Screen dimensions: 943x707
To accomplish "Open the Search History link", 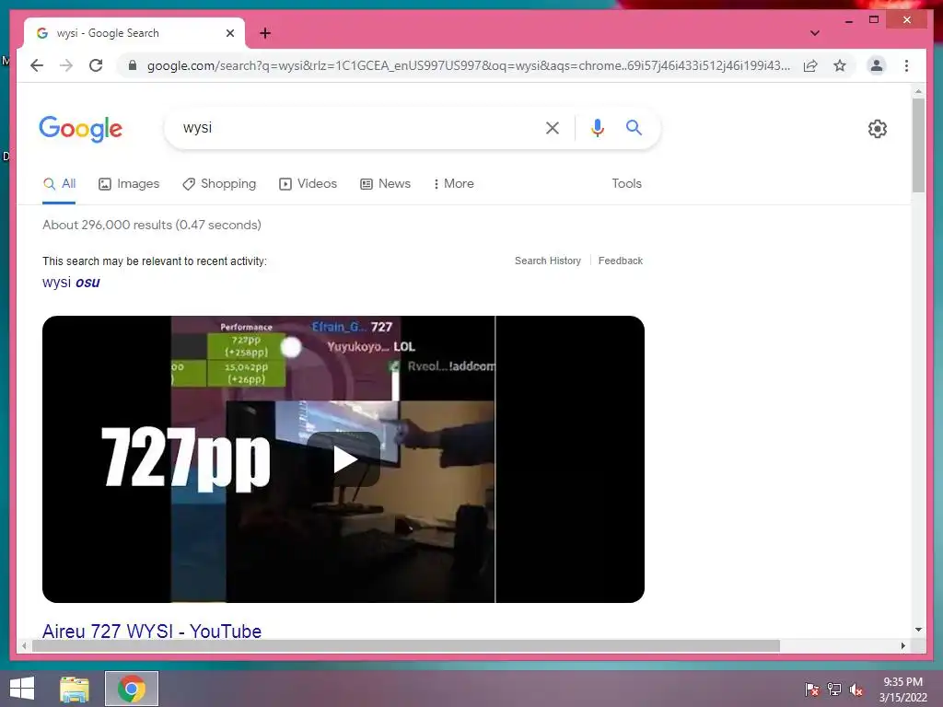I will point(548,261).
